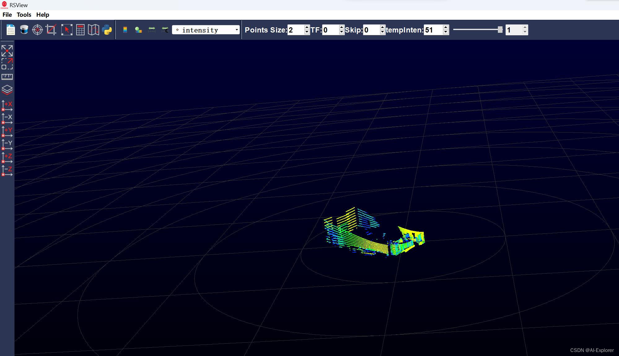Image resolution: width=619 pixels, height=356 pixels.
Task: Open the binary data file icon
Action: pyautogui.click(x=11, y=30)
